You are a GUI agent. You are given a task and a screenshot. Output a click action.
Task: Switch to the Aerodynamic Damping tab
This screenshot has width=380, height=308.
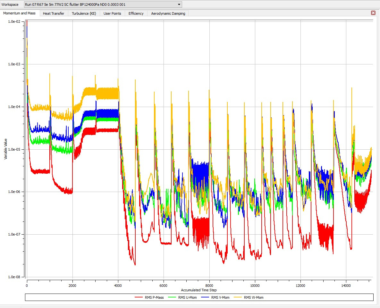click(167, 13)
